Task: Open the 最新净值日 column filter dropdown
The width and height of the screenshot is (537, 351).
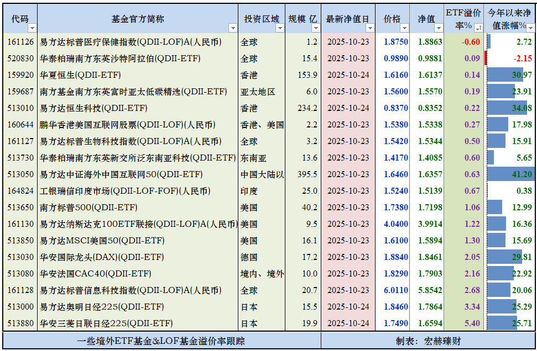Action: [370, 28]
